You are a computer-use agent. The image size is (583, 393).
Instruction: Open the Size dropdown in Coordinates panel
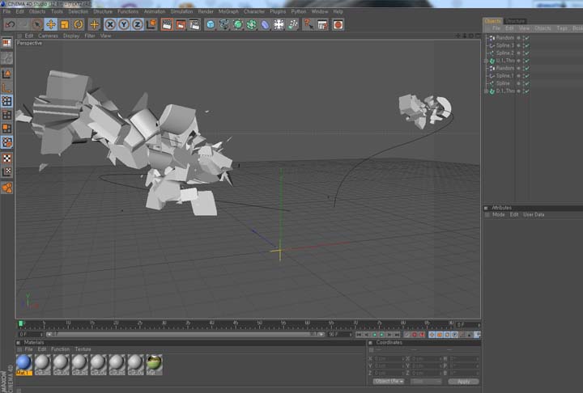[426, 382]
